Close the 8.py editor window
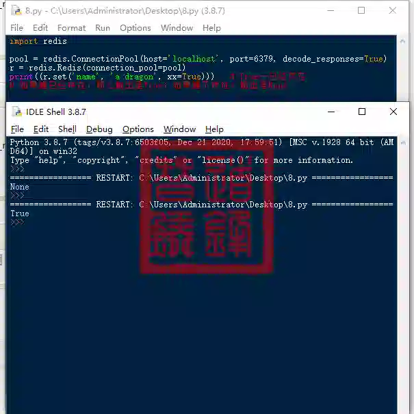414x414 pixels. (x=392, y=10)
